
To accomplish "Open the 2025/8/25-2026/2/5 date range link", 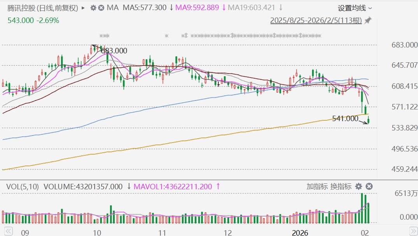I will 316,20.
